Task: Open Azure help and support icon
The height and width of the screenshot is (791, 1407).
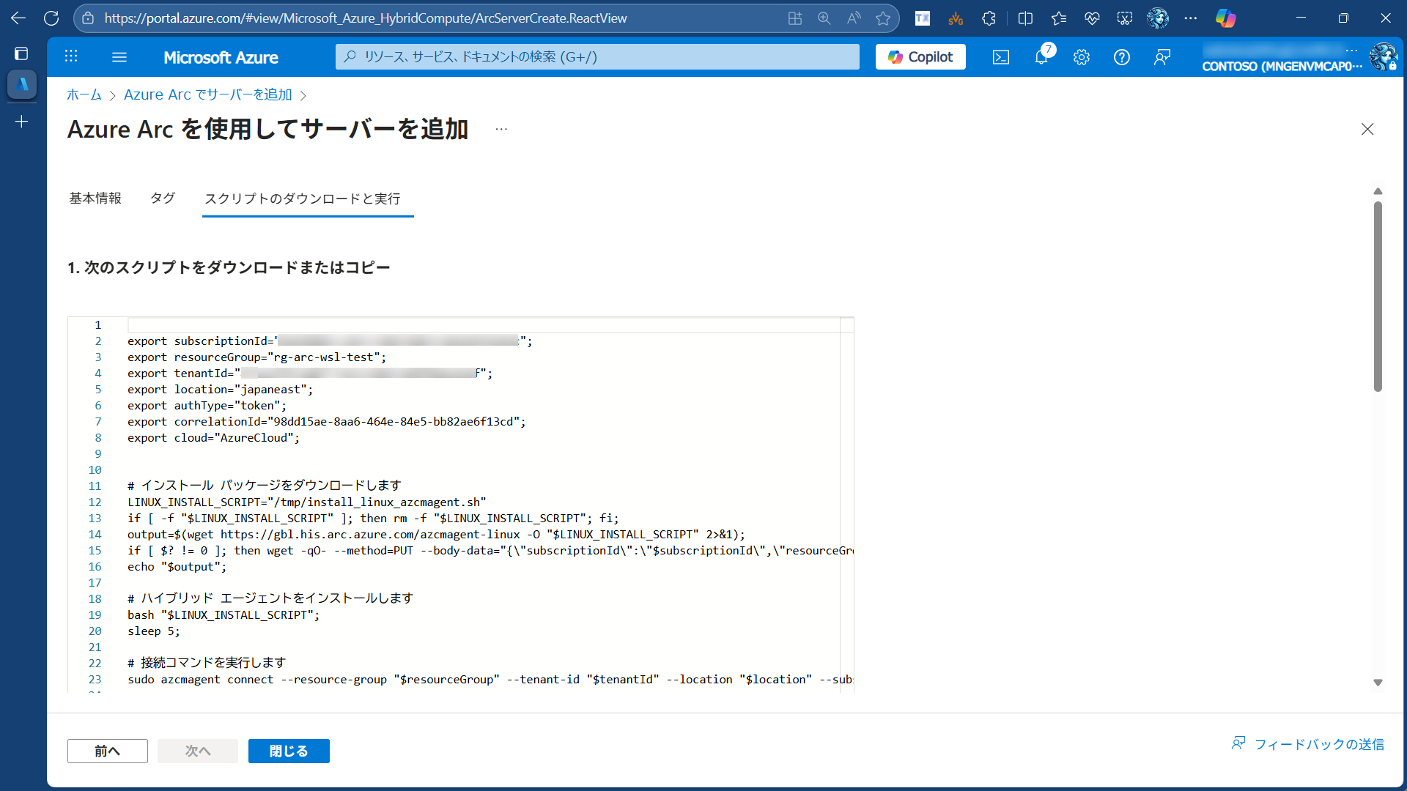Action: point(1122,56)
